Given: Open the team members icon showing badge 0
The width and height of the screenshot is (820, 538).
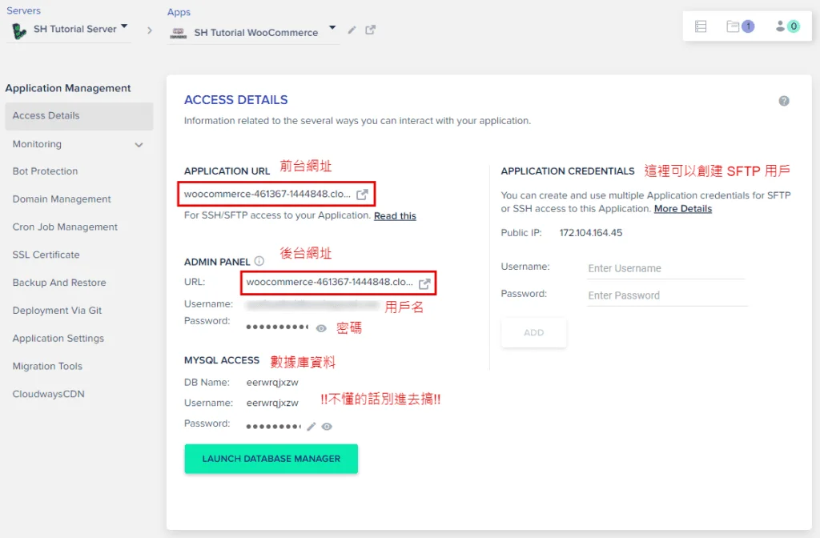Looking at the screenshot, I should 780,26.
